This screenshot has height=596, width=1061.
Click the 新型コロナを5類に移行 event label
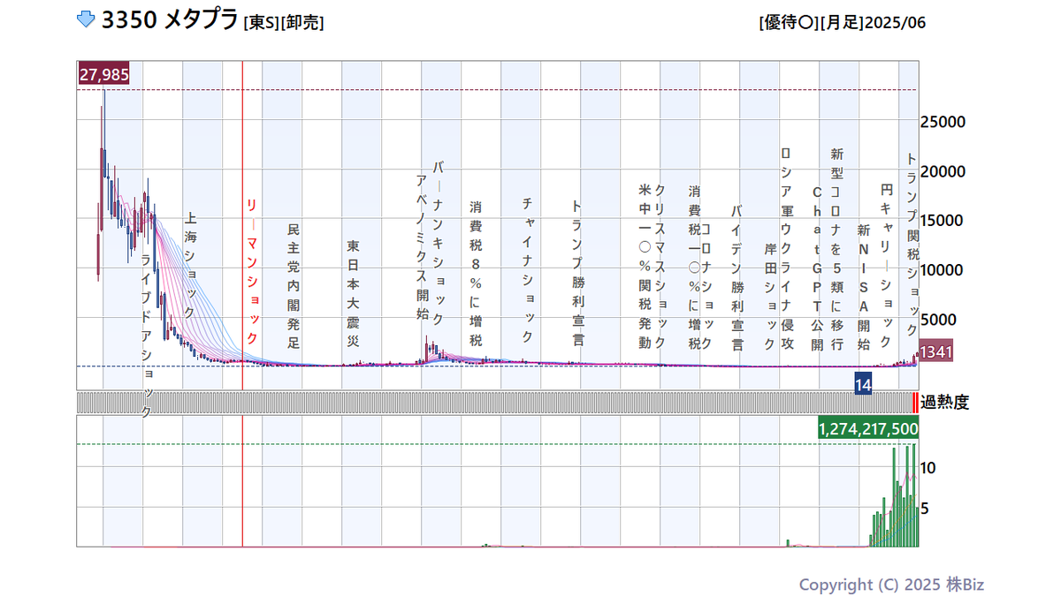(x=837, y=250)
